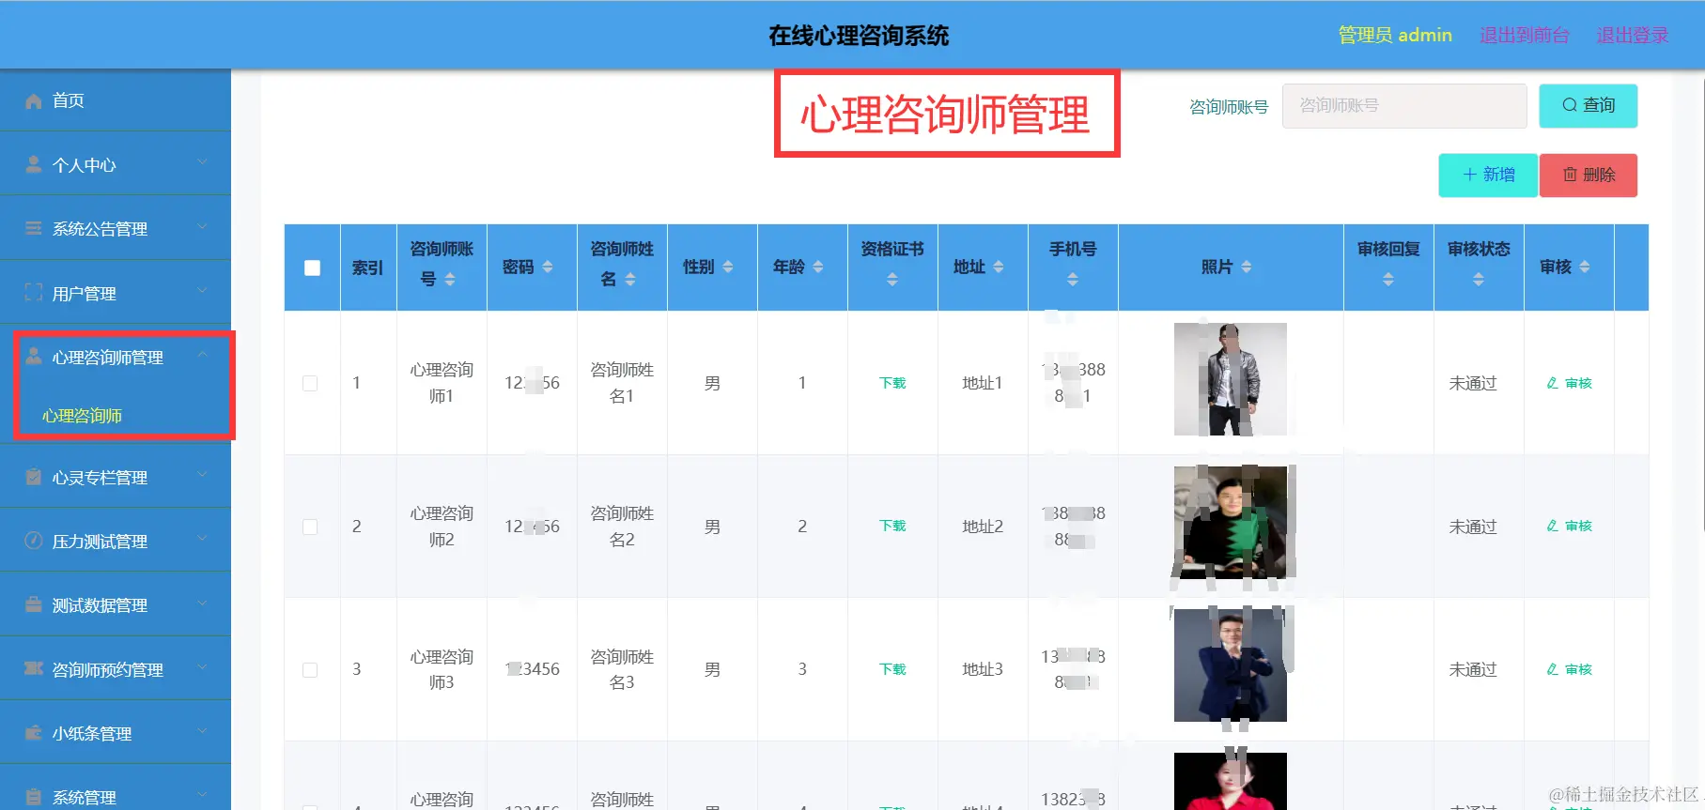Open the 首页 menu item
The height and width of the screenshot is (810, 1705).
116,100
